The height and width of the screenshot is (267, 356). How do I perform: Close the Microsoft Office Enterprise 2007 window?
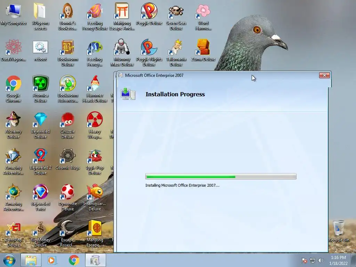324,75
